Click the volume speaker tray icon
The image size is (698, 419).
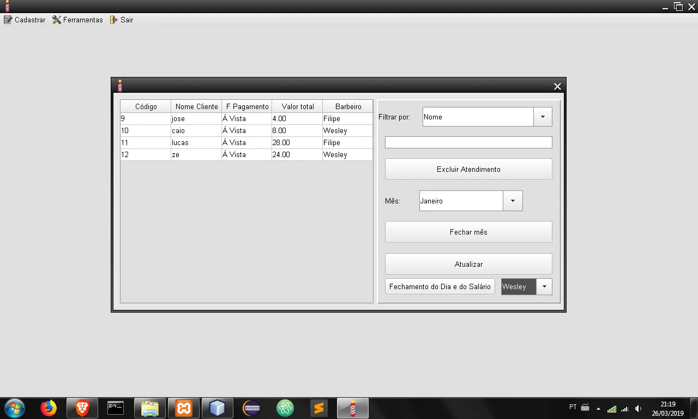pos(638,409)
